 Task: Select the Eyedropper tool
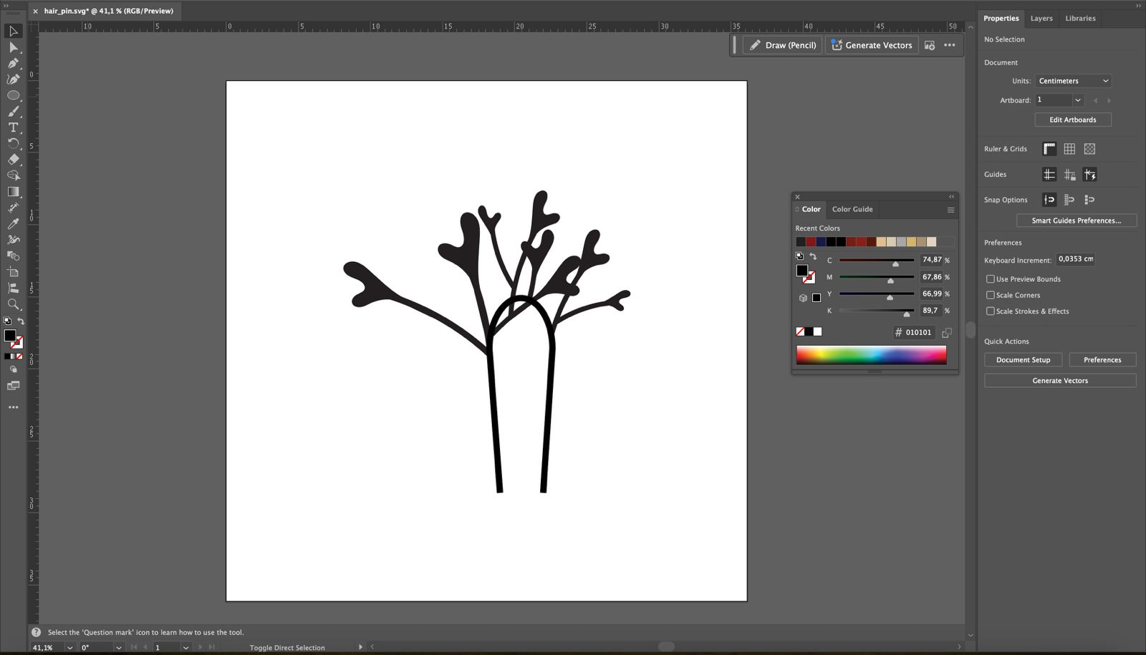pyautogui.click(x=13, y=224)
